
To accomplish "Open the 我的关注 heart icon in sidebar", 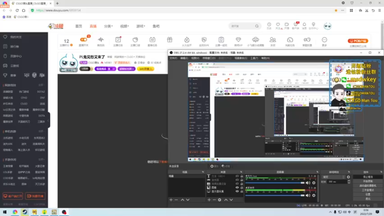I will point(5,37).
